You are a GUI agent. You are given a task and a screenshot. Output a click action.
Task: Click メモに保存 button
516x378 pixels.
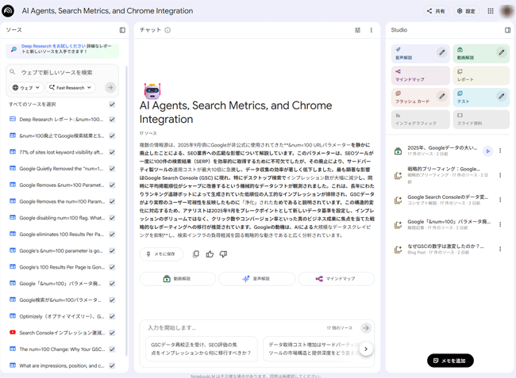coord(161,254)
